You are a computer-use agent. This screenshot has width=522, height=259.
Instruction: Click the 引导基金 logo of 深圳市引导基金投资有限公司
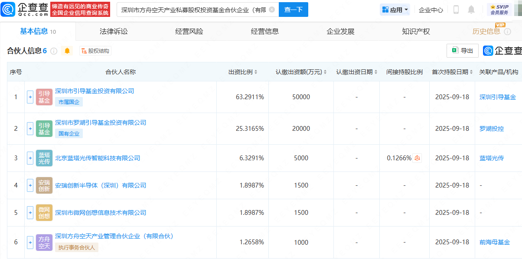click(x=44, y=97)
